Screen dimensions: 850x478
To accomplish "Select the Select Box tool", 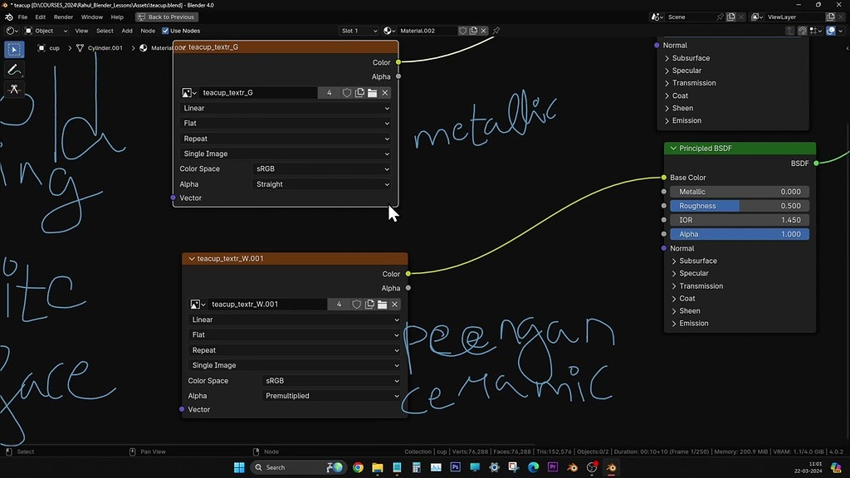I will (14, 50).
